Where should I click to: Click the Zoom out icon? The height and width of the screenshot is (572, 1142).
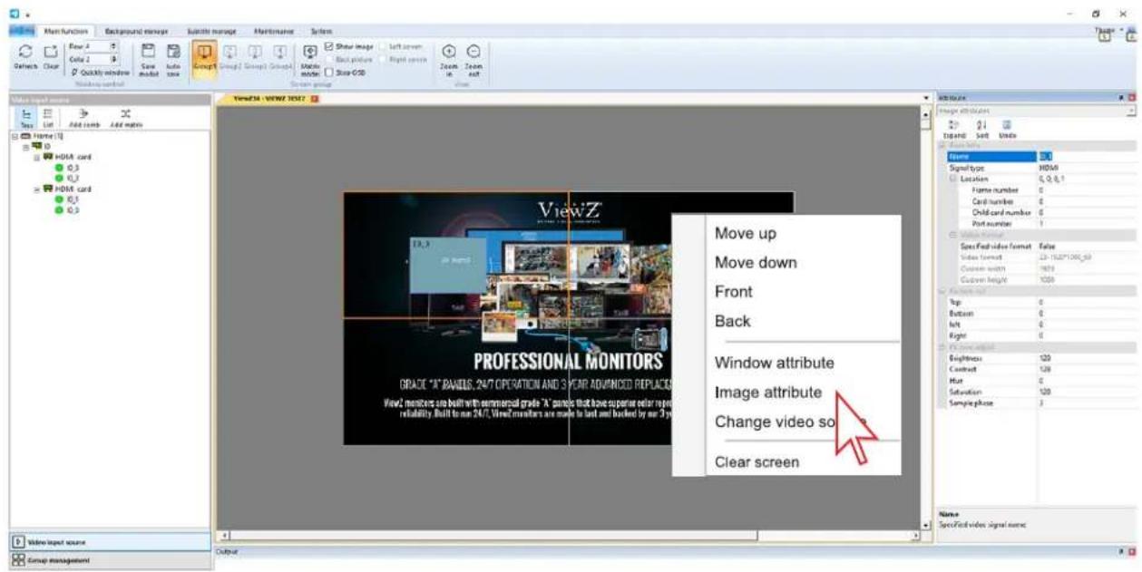coord(473,53)
